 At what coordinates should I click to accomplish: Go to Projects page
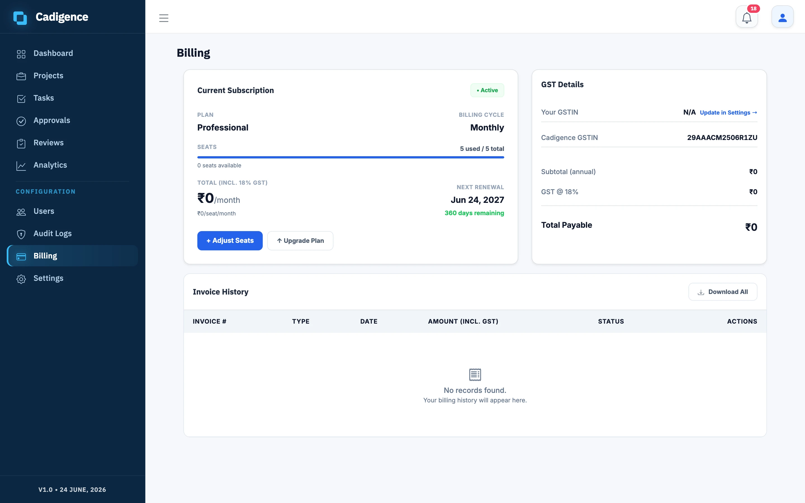[x=72, y=75]
